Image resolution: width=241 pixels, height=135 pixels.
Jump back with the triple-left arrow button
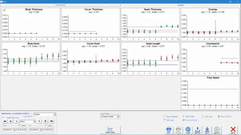pyautogui.click(x=5, y=121)
